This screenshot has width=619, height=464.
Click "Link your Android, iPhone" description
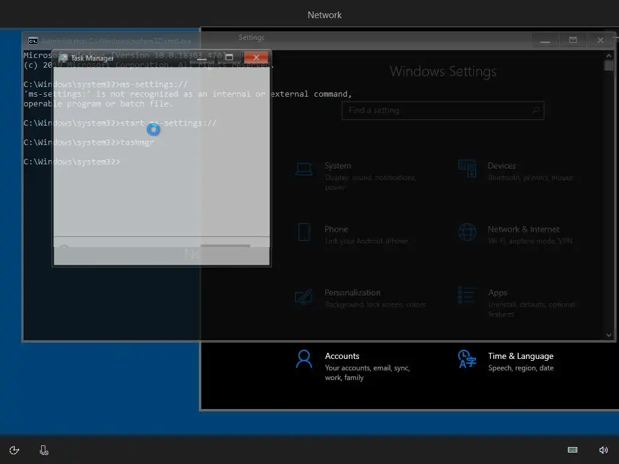pyautogui.click(x=366, y=240)
